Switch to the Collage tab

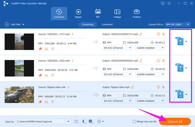coord(117,14)
